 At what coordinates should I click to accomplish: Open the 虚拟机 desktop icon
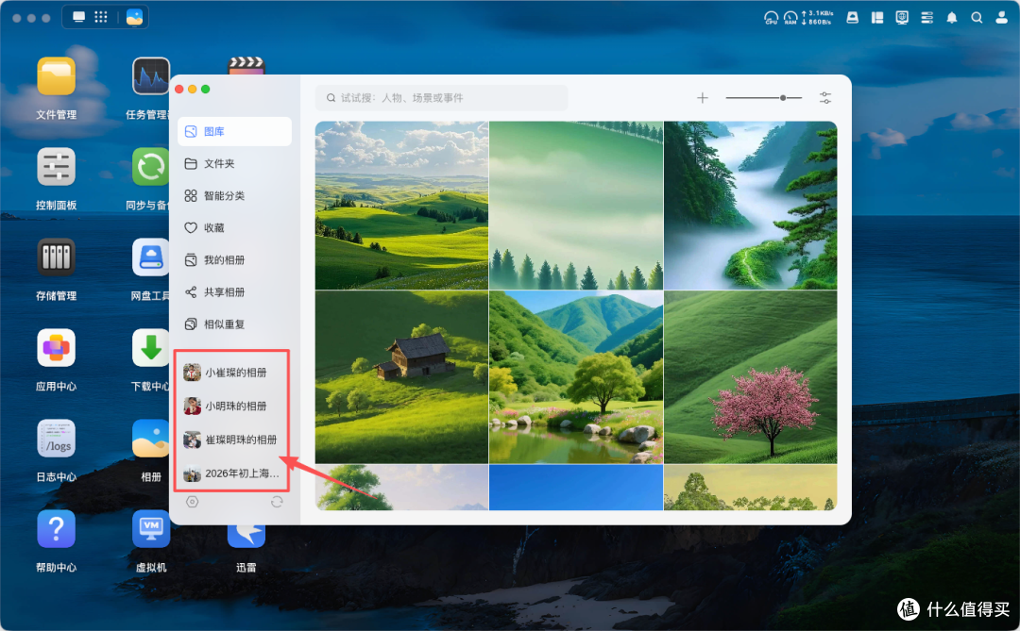(x=151, y=529)
